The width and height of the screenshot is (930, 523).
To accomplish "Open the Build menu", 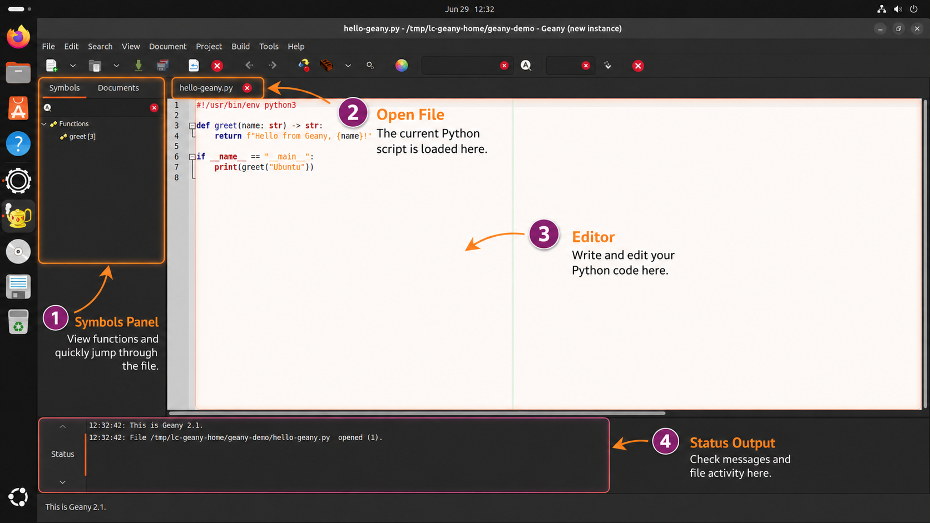I will pos(240,46).
